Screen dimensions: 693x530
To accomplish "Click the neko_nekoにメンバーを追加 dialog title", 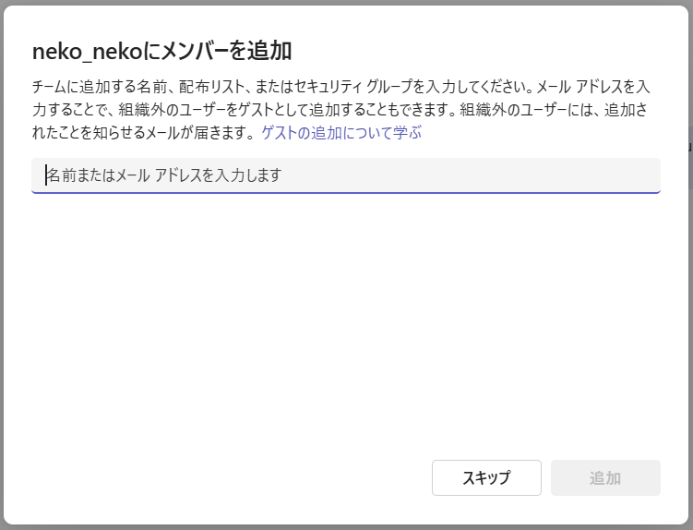I will tap(161, 52).
